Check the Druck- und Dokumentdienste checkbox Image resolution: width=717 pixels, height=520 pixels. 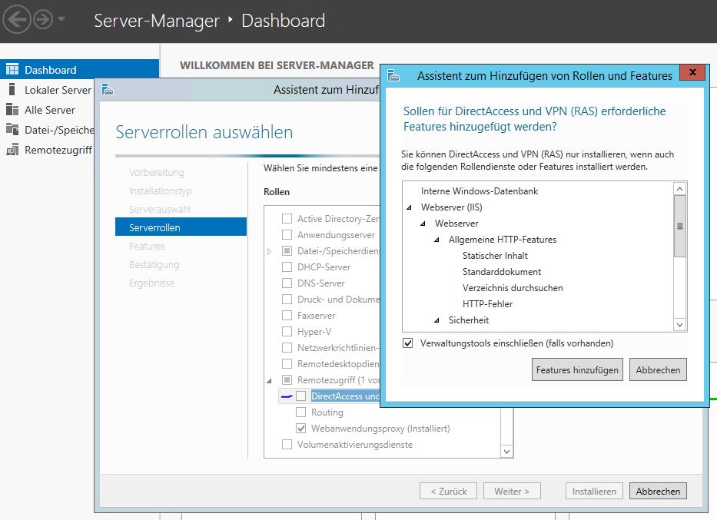(287, 299)
